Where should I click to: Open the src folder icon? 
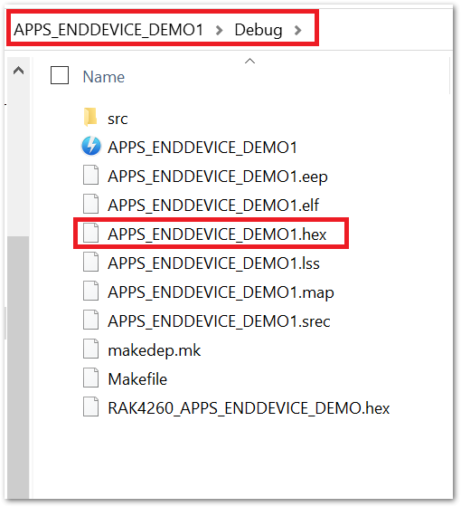tap(90, 117)
